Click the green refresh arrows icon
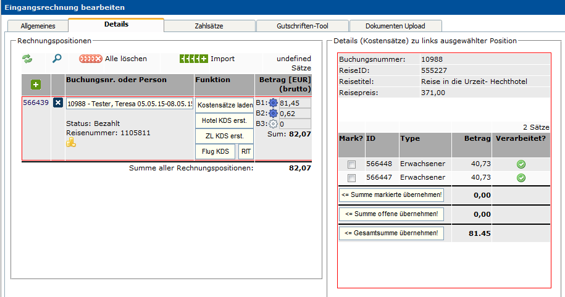The width and height of the screenshot is (565, 297). 27,59
